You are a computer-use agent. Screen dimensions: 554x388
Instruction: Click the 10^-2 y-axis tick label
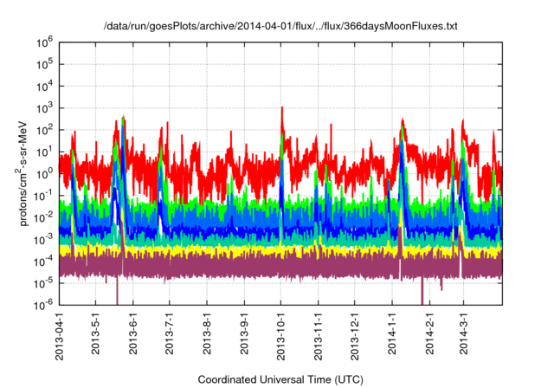coord(43,218)
